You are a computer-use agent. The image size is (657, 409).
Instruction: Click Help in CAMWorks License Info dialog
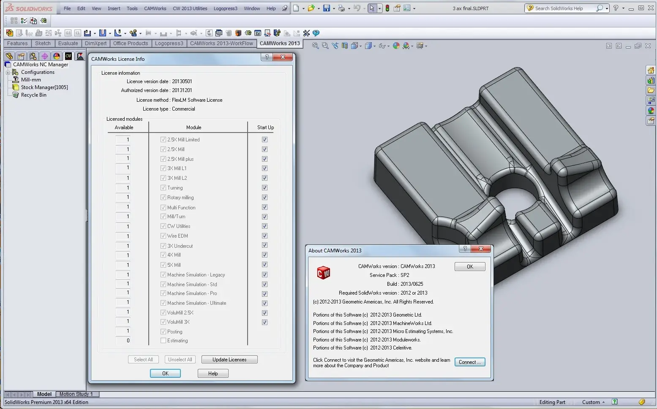(213, 374)
